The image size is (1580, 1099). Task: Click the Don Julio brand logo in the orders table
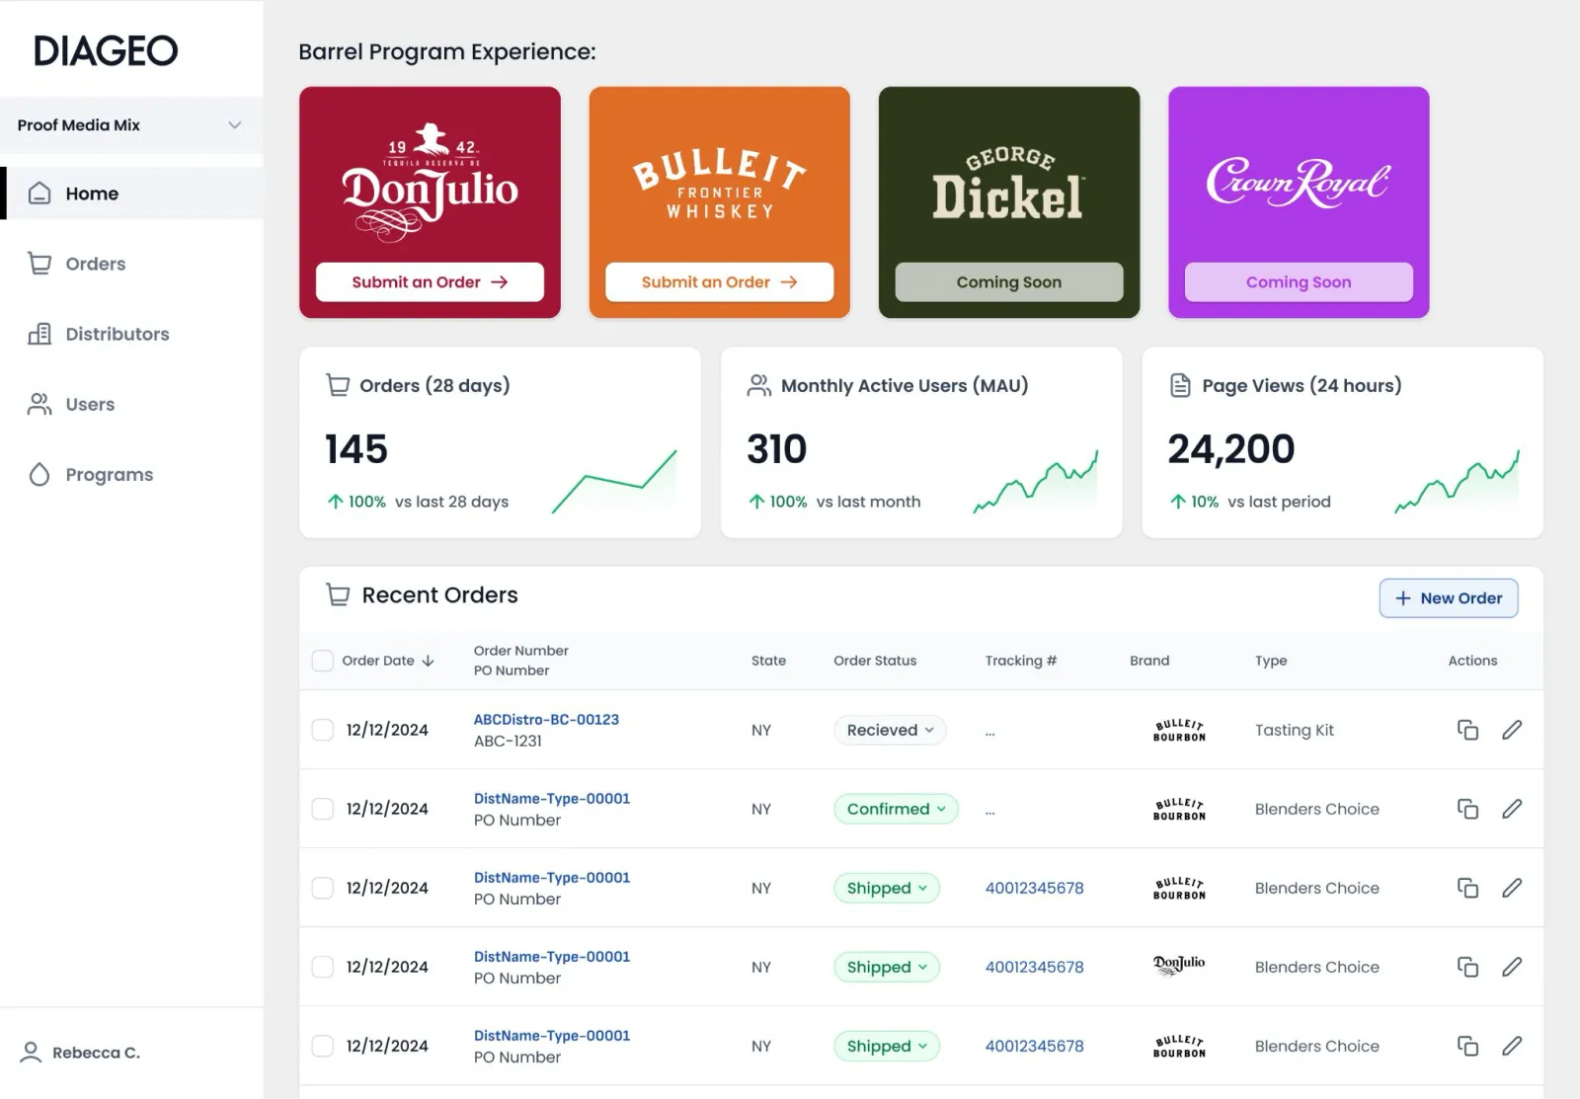[1179, 965]
